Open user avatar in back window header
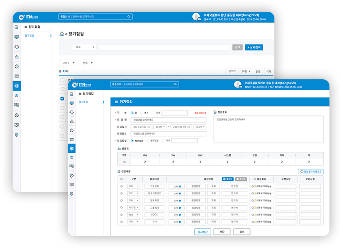This screenshot has height=248, width=343. (x=196, y=17)
